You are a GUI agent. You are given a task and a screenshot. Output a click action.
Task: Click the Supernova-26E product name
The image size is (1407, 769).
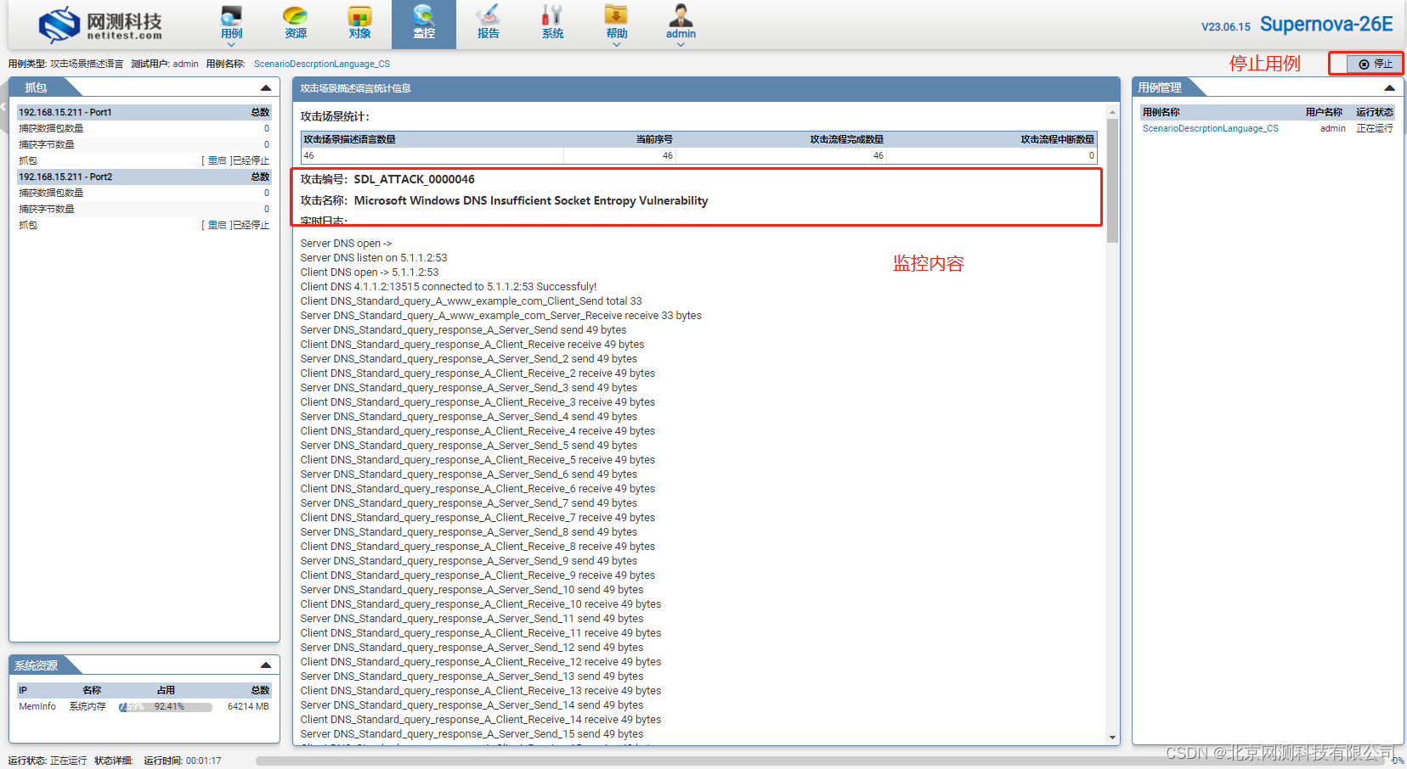point(1326,24)
